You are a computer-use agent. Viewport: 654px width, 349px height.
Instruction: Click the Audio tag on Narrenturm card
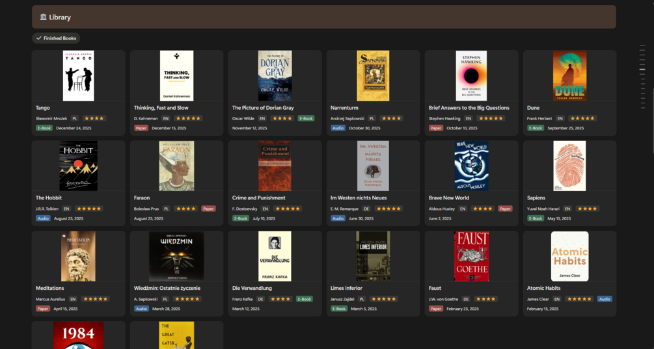point(338,128)
